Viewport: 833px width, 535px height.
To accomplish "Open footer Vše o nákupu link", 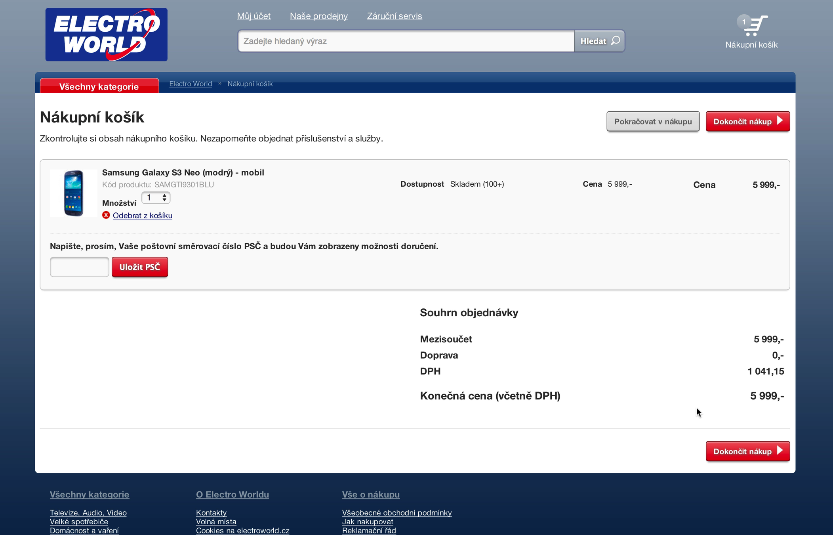I will (371, 495).
